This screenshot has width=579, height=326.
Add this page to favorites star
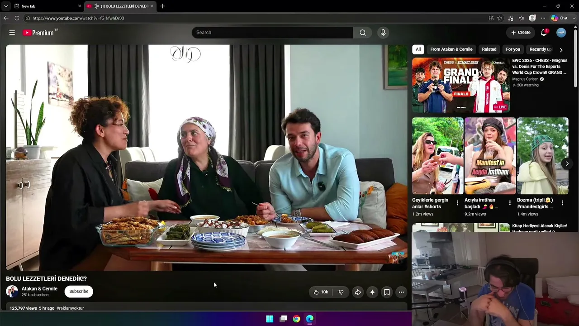[x=500, y=18]
